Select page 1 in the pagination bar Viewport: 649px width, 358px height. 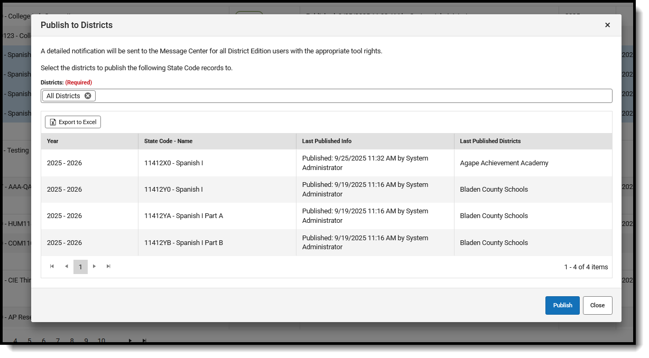pos(80,267)
